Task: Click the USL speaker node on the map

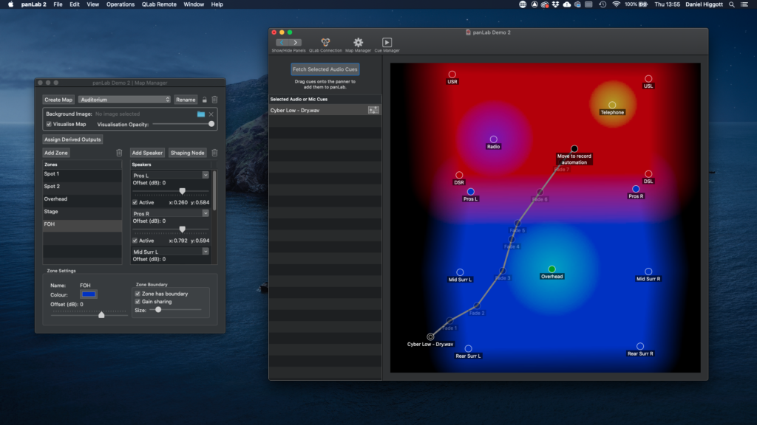Action: (x=648, y=78)
